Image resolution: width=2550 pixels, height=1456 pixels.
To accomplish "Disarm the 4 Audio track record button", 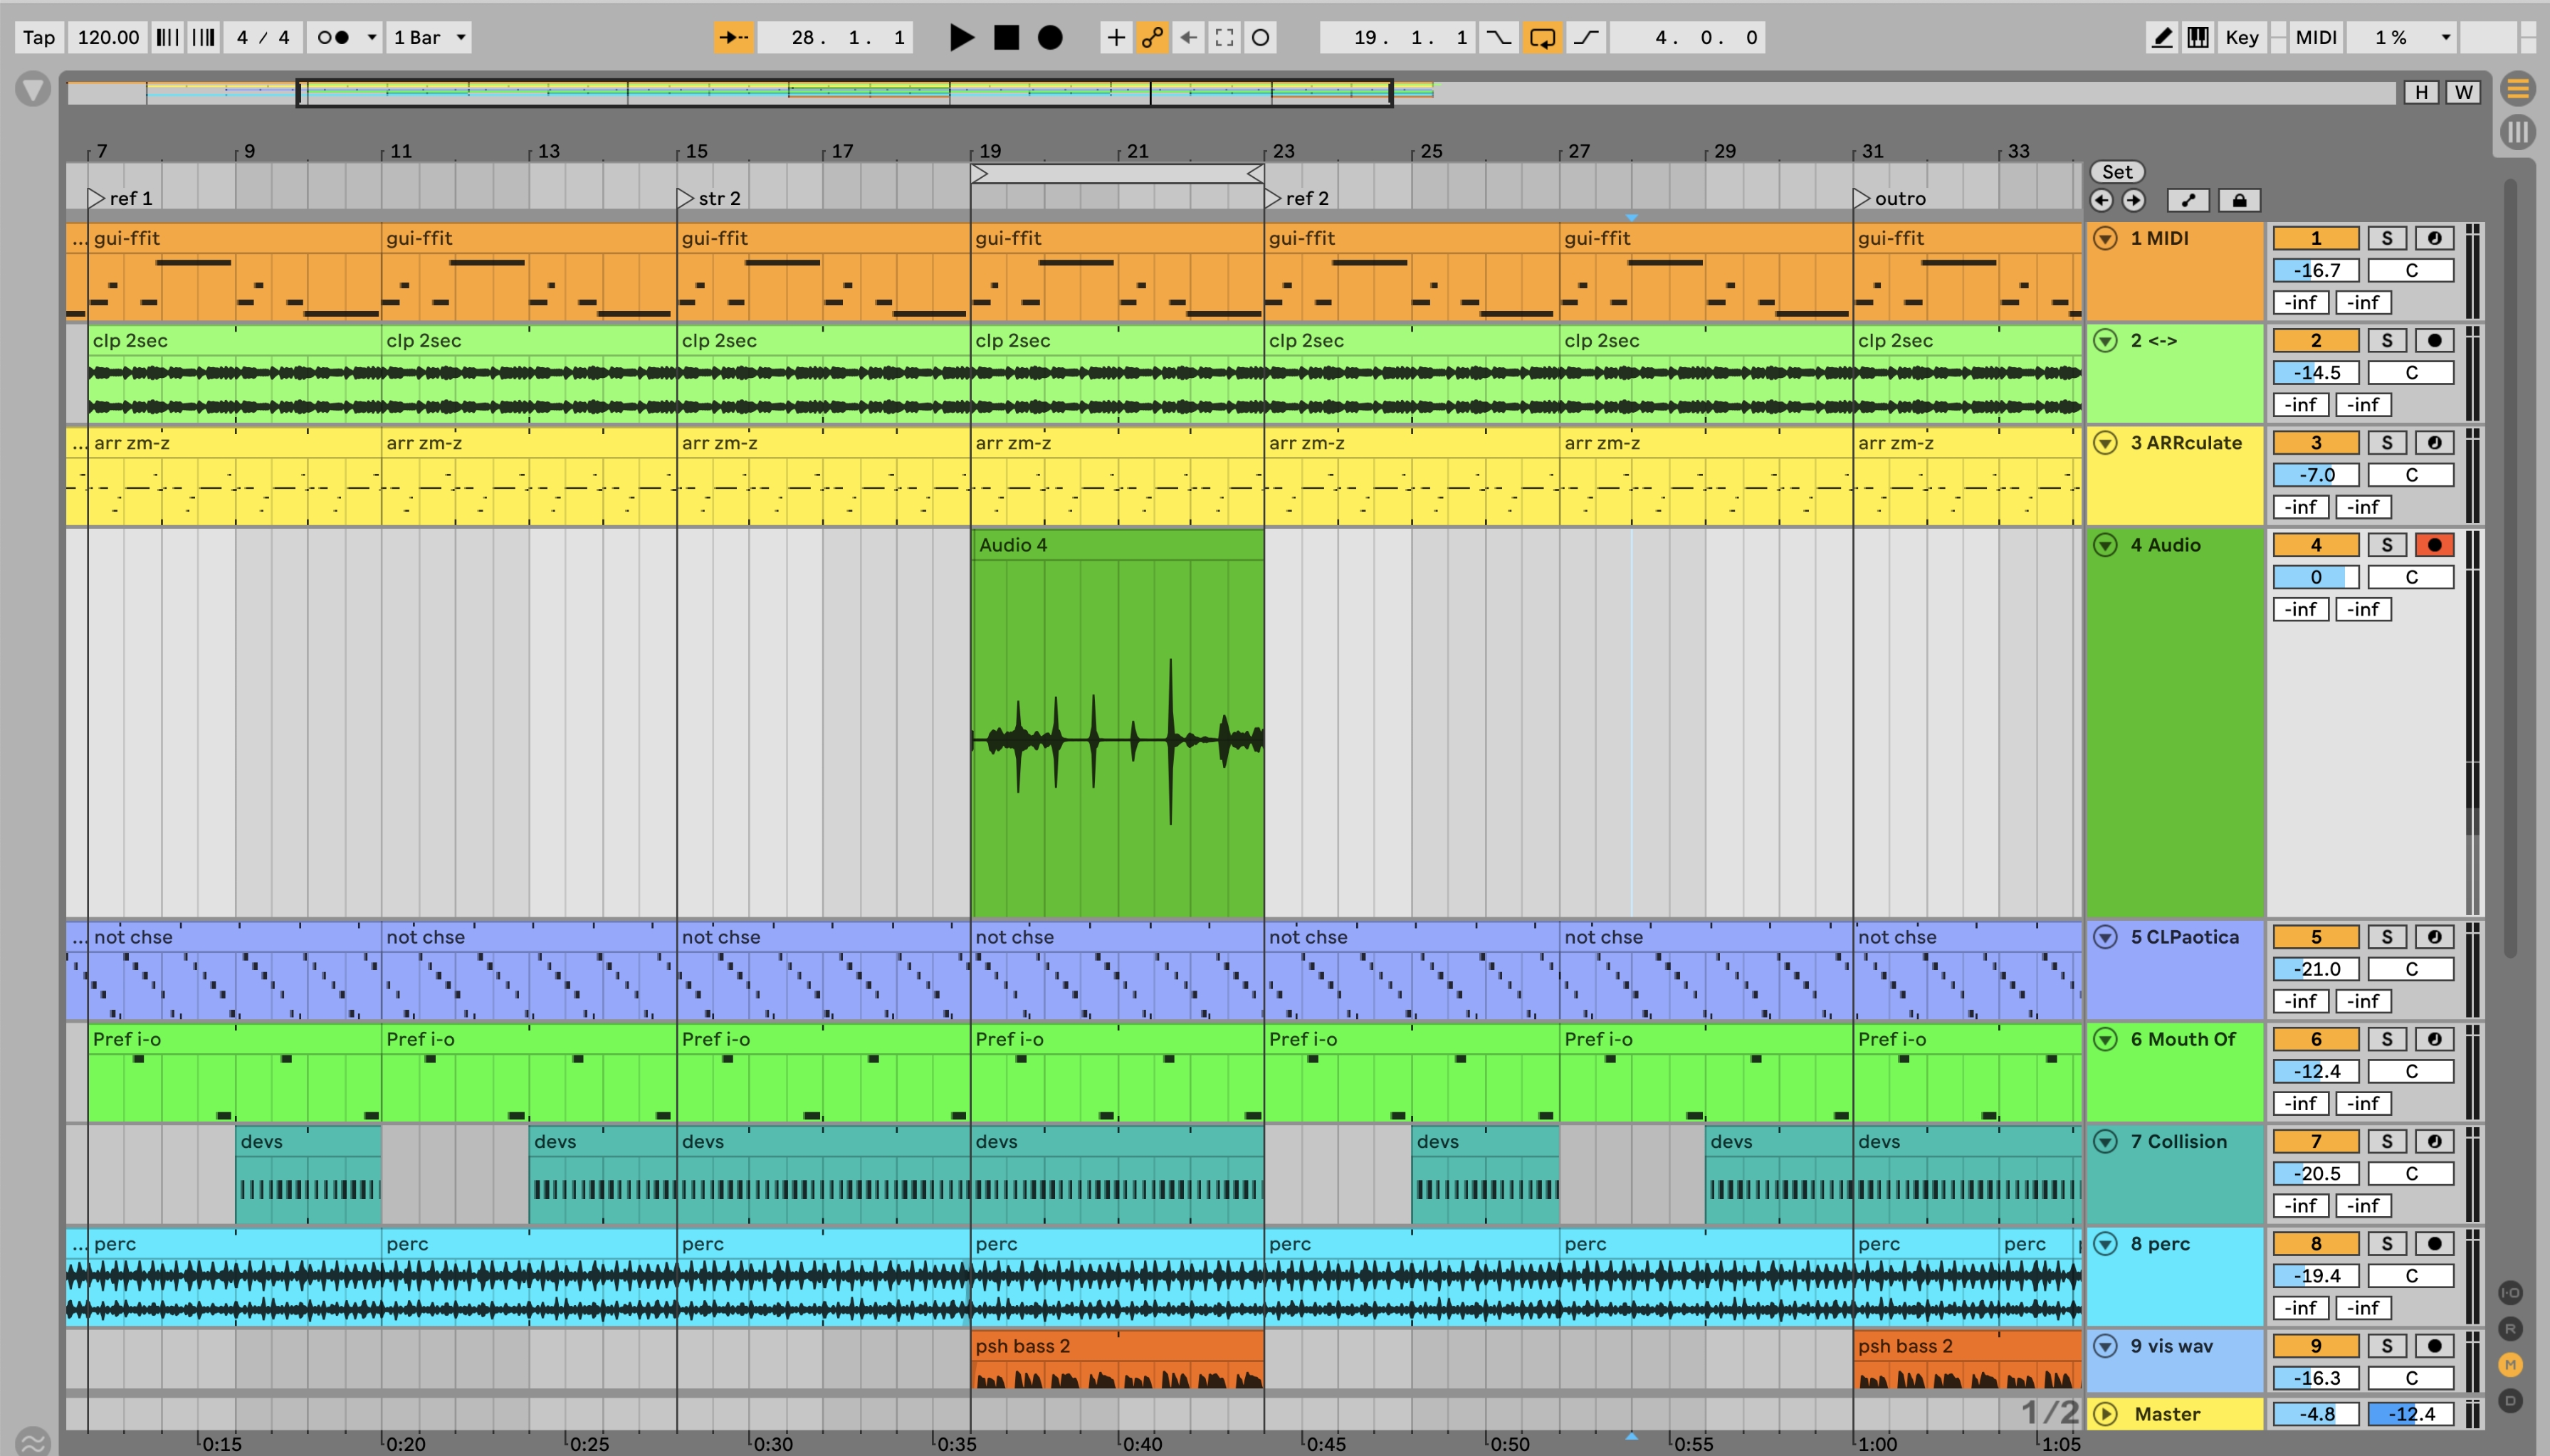I will click(2434, 545).
